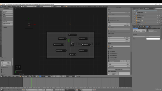Viewport: 162px width, 91px height.
Task: Select the Spot lamp type tab
Action: coord(146,28)
